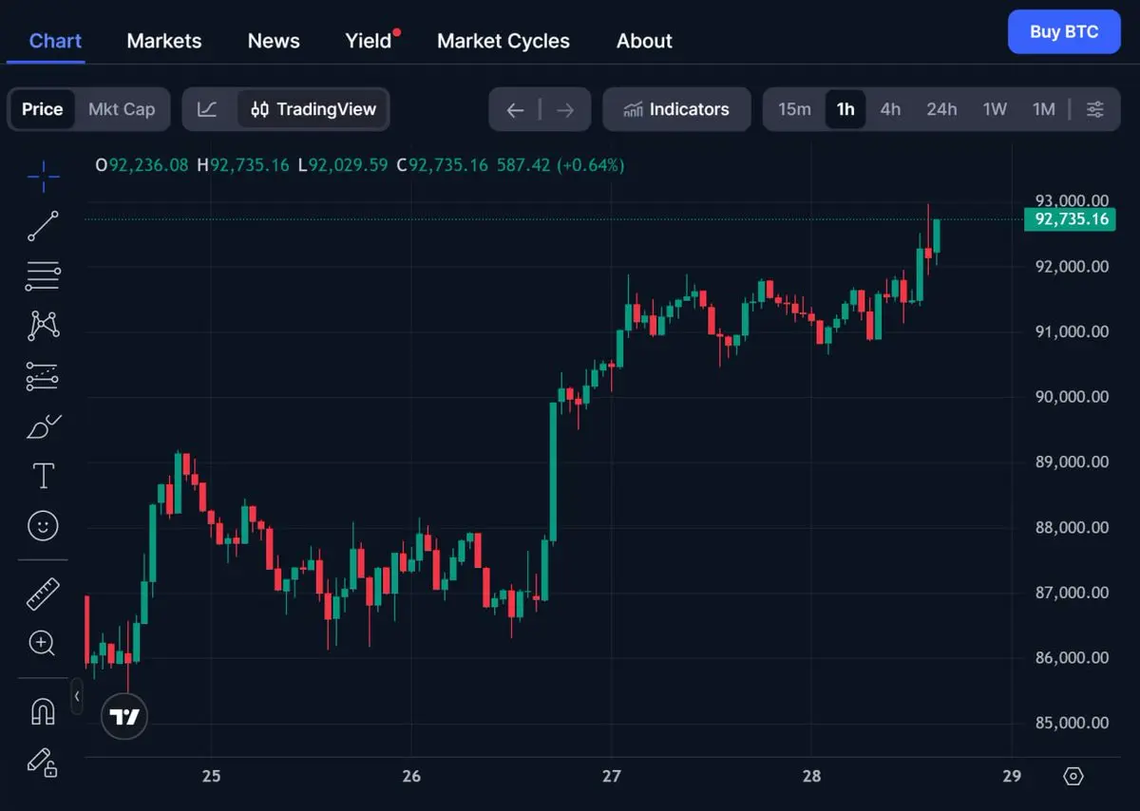The image size is (1140, 811).
Task: Click the 93,000.00 price axis label
Action: (x=1072, y=200)
